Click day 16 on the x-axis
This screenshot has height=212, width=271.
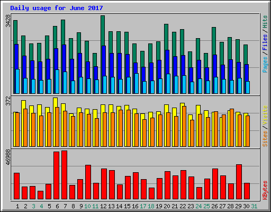135,206
